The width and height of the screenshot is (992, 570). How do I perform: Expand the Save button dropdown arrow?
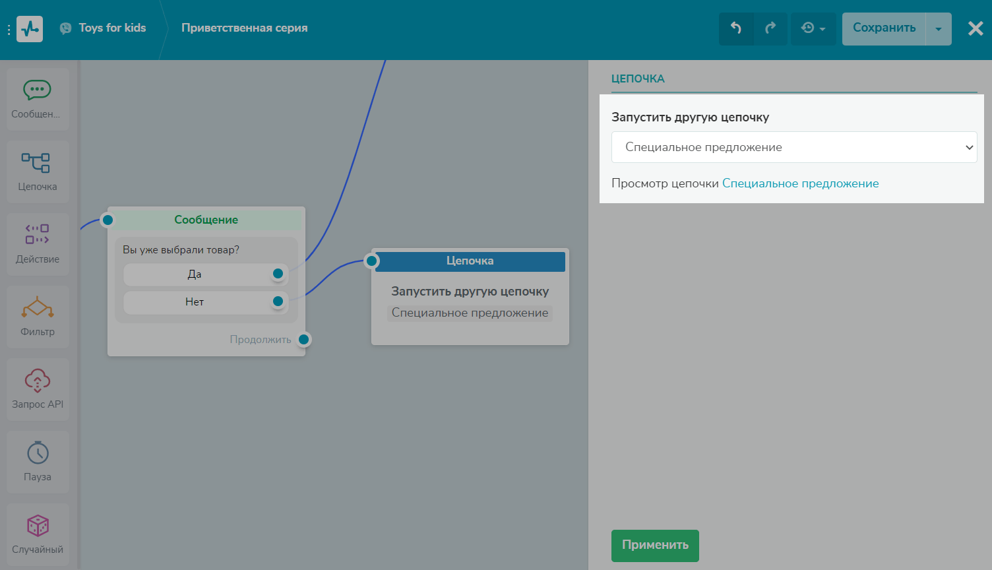coord(938,29)
